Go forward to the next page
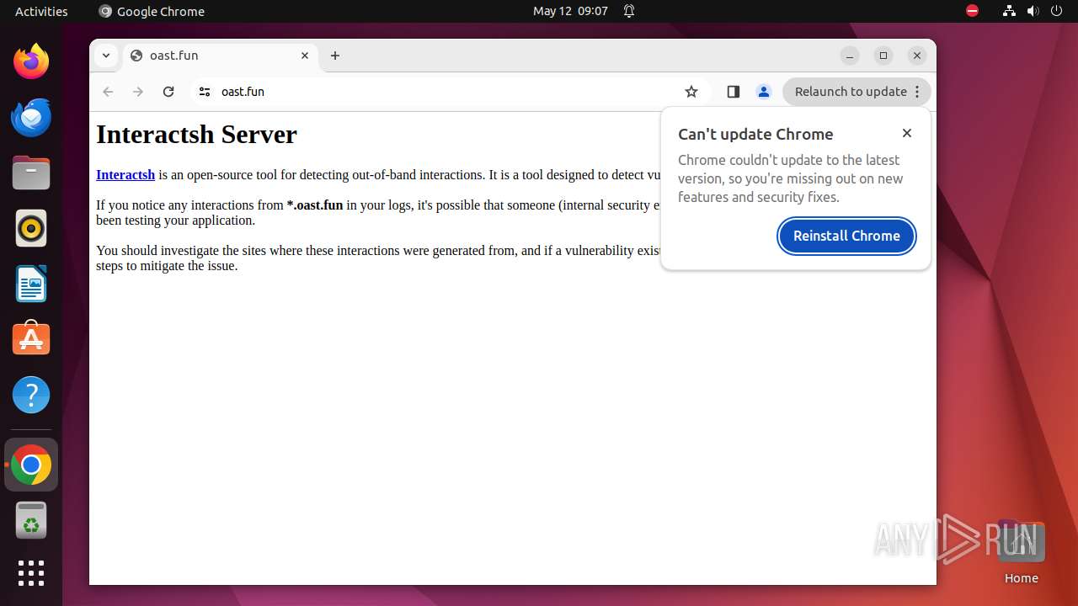Viewport: 1078px width, 606px height. pyautogui.click(x=138, y=92)
